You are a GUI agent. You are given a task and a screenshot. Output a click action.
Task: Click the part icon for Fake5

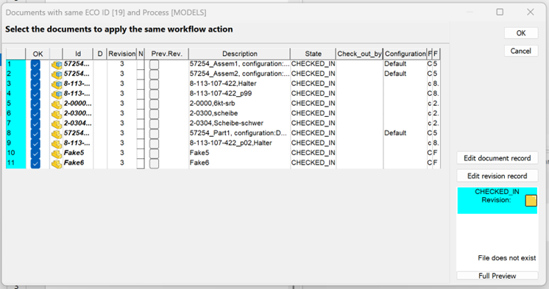point(57,153)
